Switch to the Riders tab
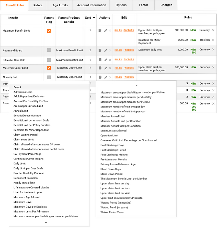The height and width of the screenshot is (228, 217). [x=38, y=5]
